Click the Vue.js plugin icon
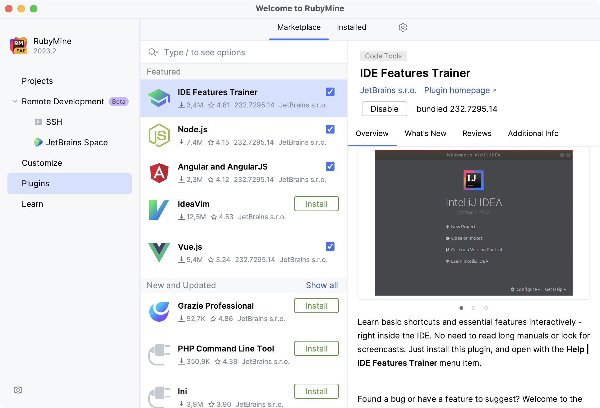 point(159,253)
